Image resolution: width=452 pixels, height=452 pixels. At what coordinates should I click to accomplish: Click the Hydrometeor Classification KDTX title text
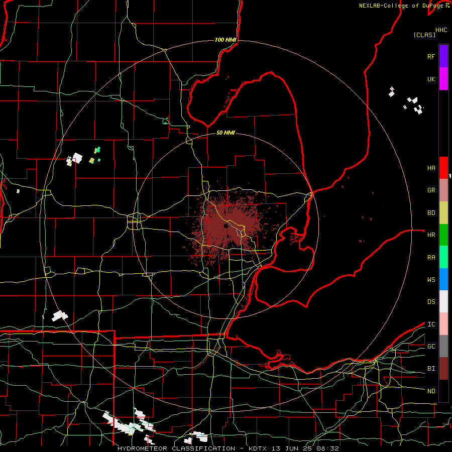(x=228, y=448)
